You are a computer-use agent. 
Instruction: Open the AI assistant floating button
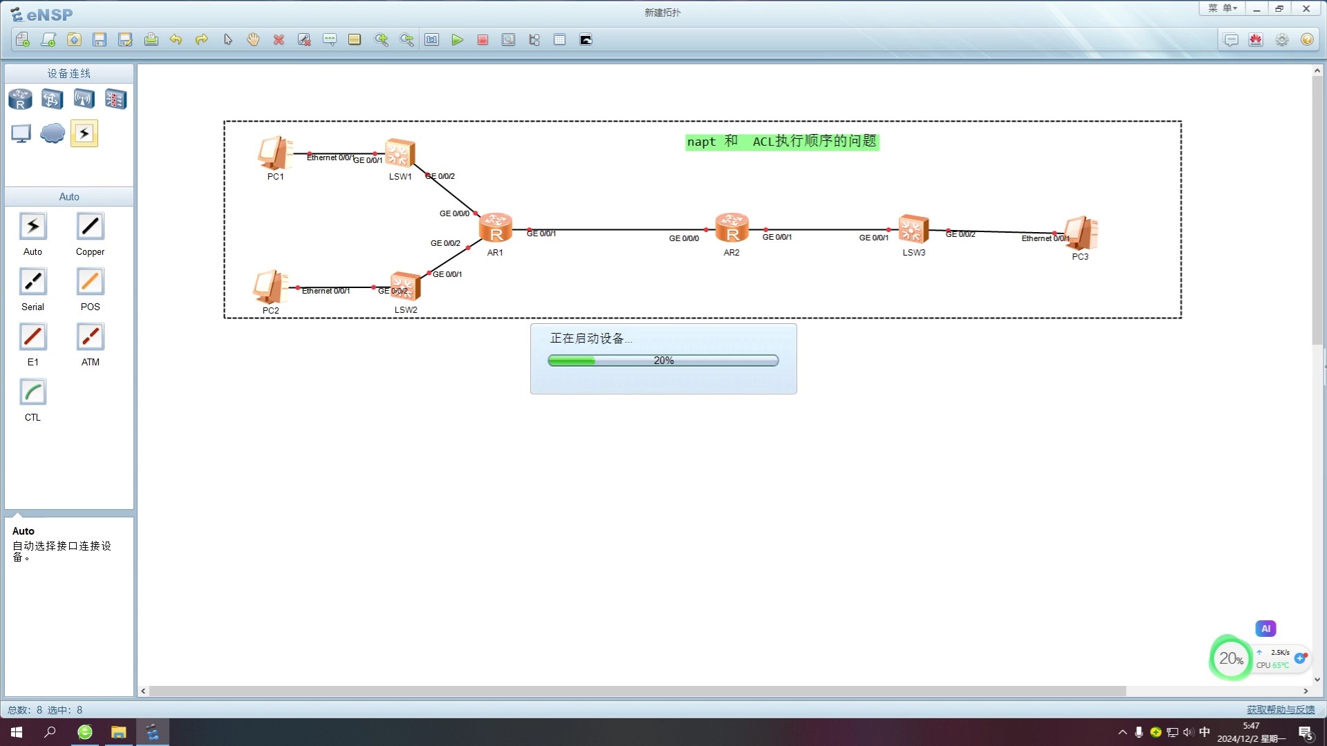pos(1265,629)
